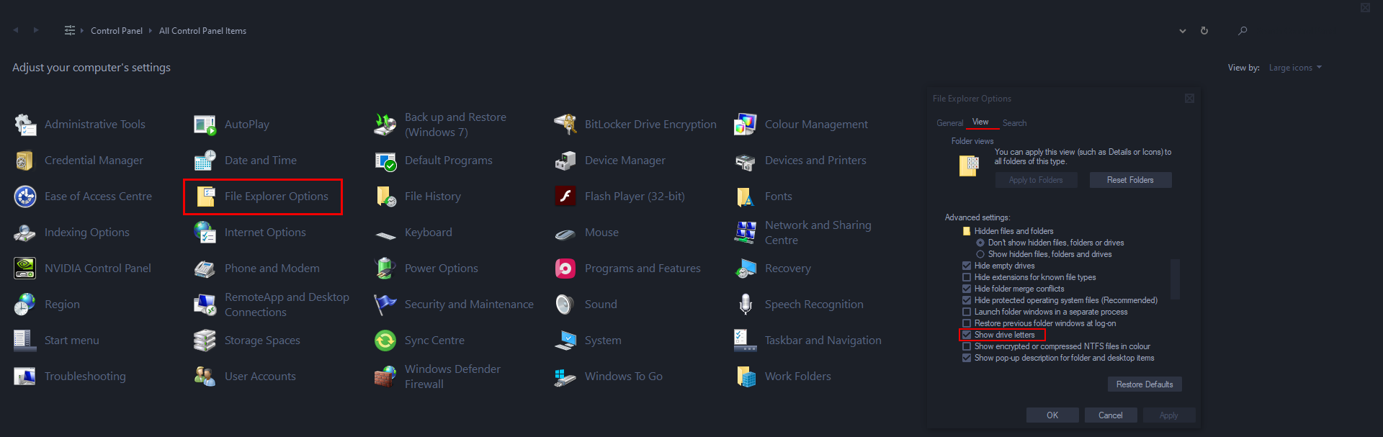Viewport: 1383px width, 437px height.
Task: Toggle Show pop-up description for folder items
Action: (967, 358)
